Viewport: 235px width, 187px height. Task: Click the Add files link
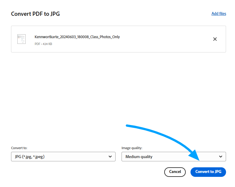219,14
